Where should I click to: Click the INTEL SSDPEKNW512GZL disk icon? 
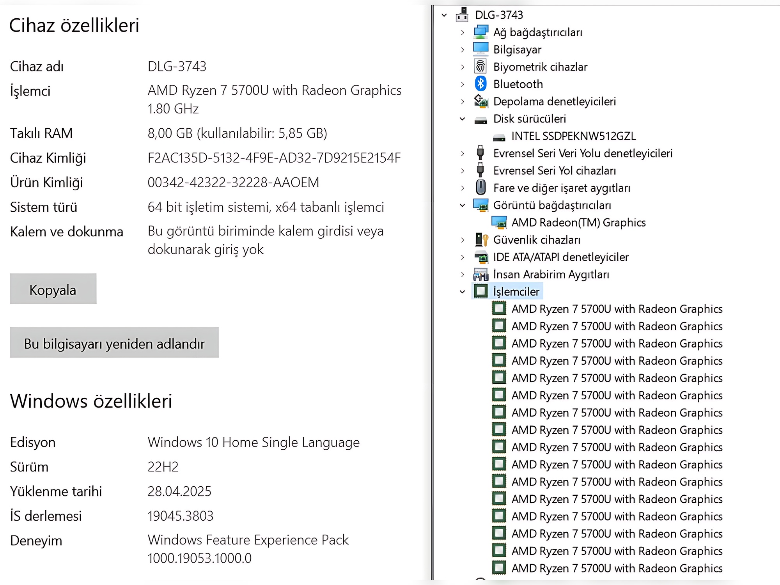[x=499, y=137]
